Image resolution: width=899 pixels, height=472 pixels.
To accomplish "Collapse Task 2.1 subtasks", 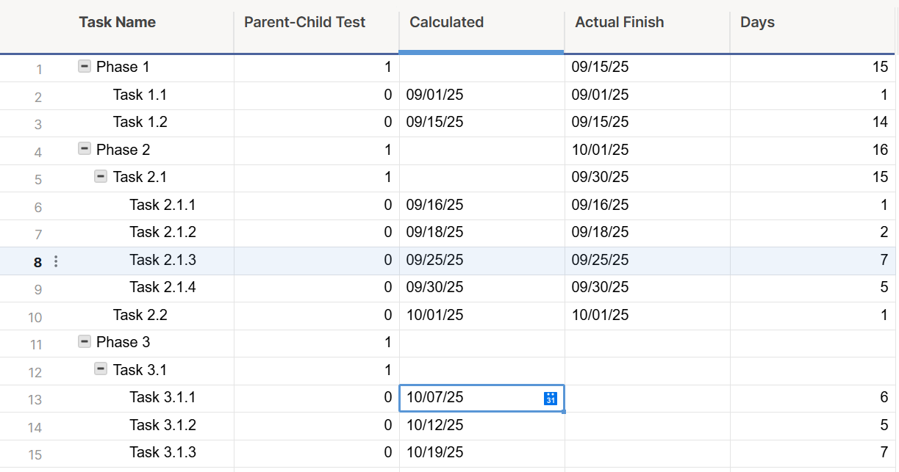I will (101, 177).
